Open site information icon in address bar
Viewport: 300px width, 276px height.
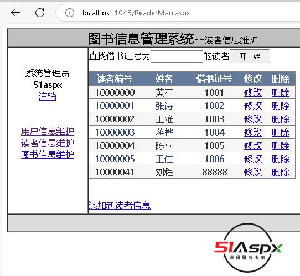coord(69,13)
